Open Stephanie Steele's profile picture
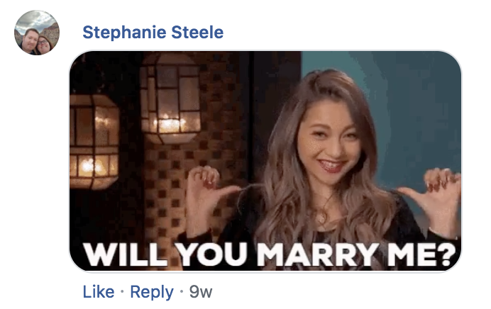The image size is (491, 309). (37, 33)
